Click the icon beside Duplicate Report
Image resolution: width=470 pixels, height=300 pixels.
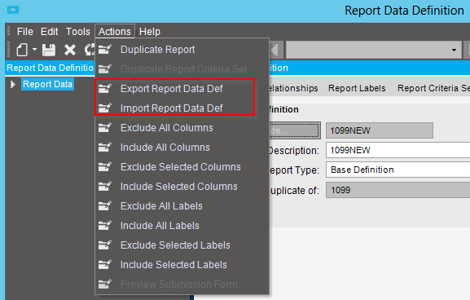pyautogui.click(x=105, y=49)
